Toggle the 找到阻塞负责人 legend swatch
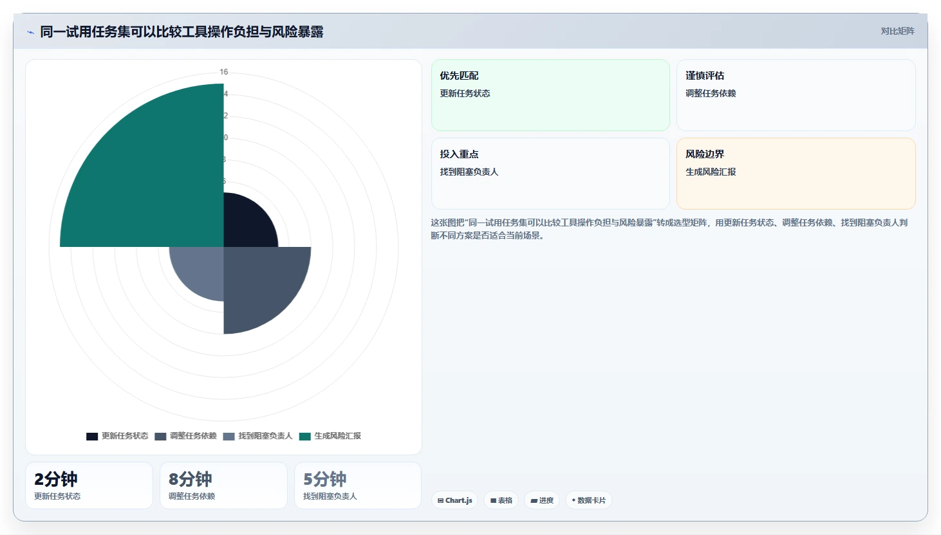 tap(228, 437)
